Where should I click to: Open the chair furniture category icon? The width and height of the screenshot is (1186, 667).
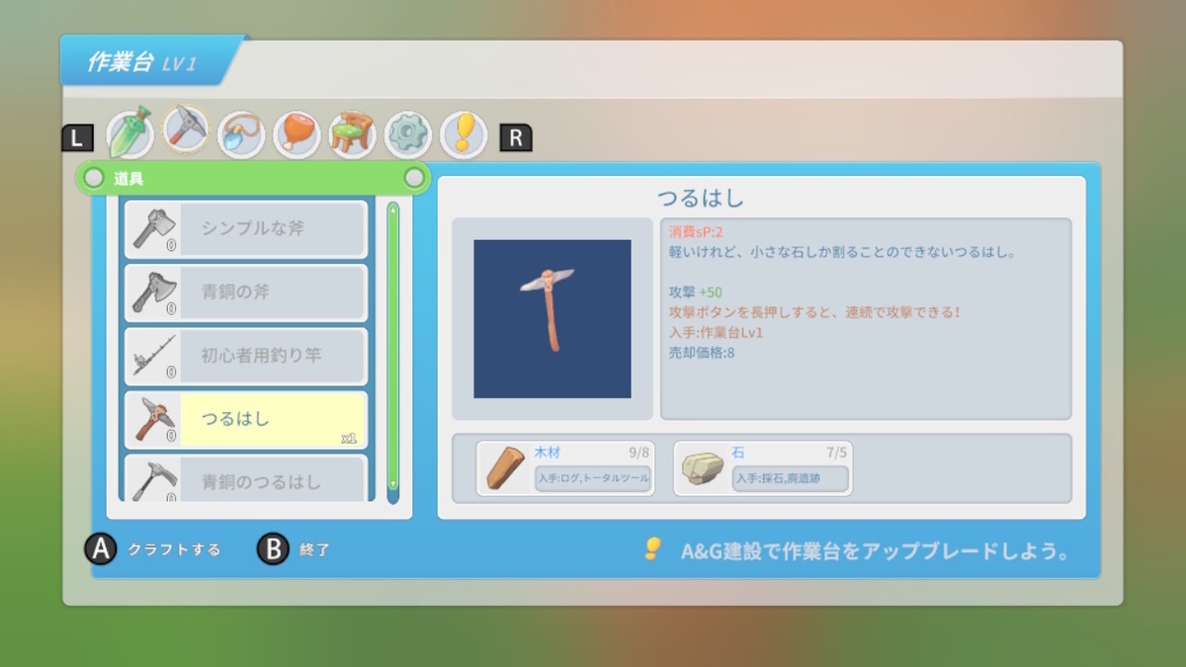[x=352, y=134]
